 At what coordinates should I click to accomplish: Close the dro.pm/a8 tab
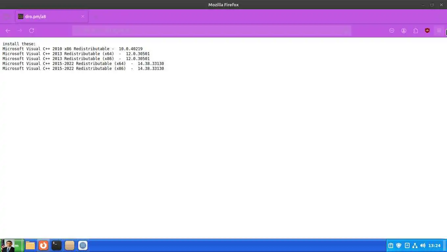click(x=83, y=16)
